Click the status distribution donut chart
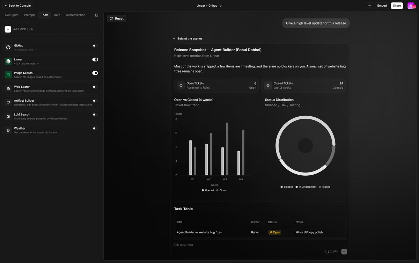The width and height of the screenshot is (419, 263). (x=306, y=146)
